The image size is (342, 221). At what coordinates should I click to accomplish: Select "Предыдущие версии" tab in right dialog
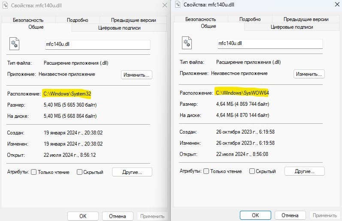click(306, 19)
